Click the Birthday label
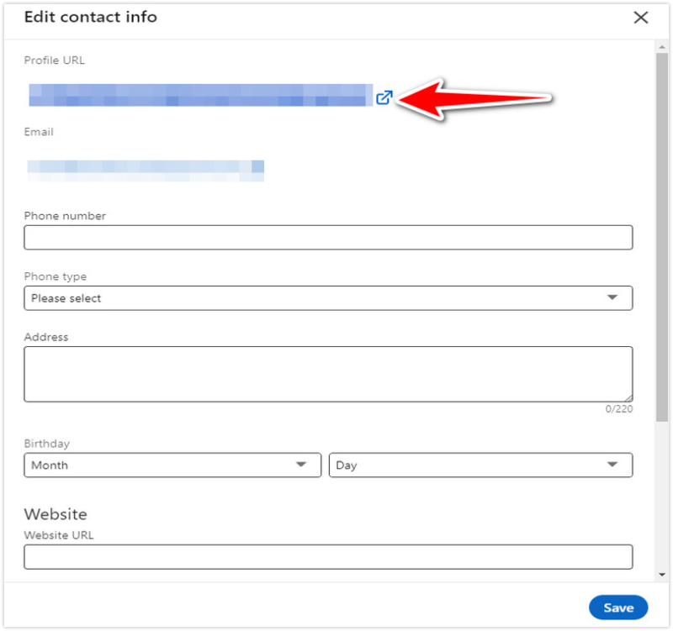This screenshot has height=631, width=673. pos(47,444)
